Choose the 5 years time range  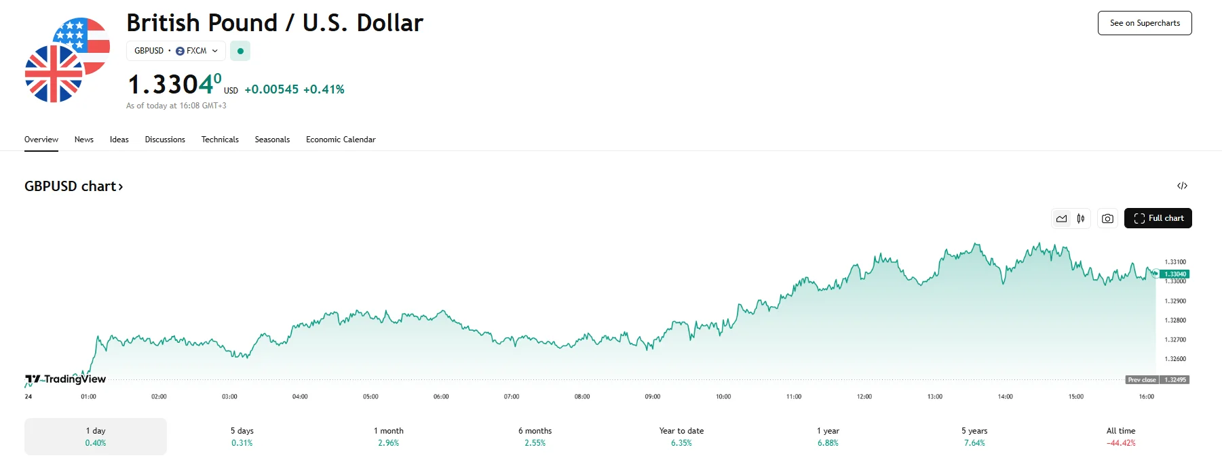point(974,436)
